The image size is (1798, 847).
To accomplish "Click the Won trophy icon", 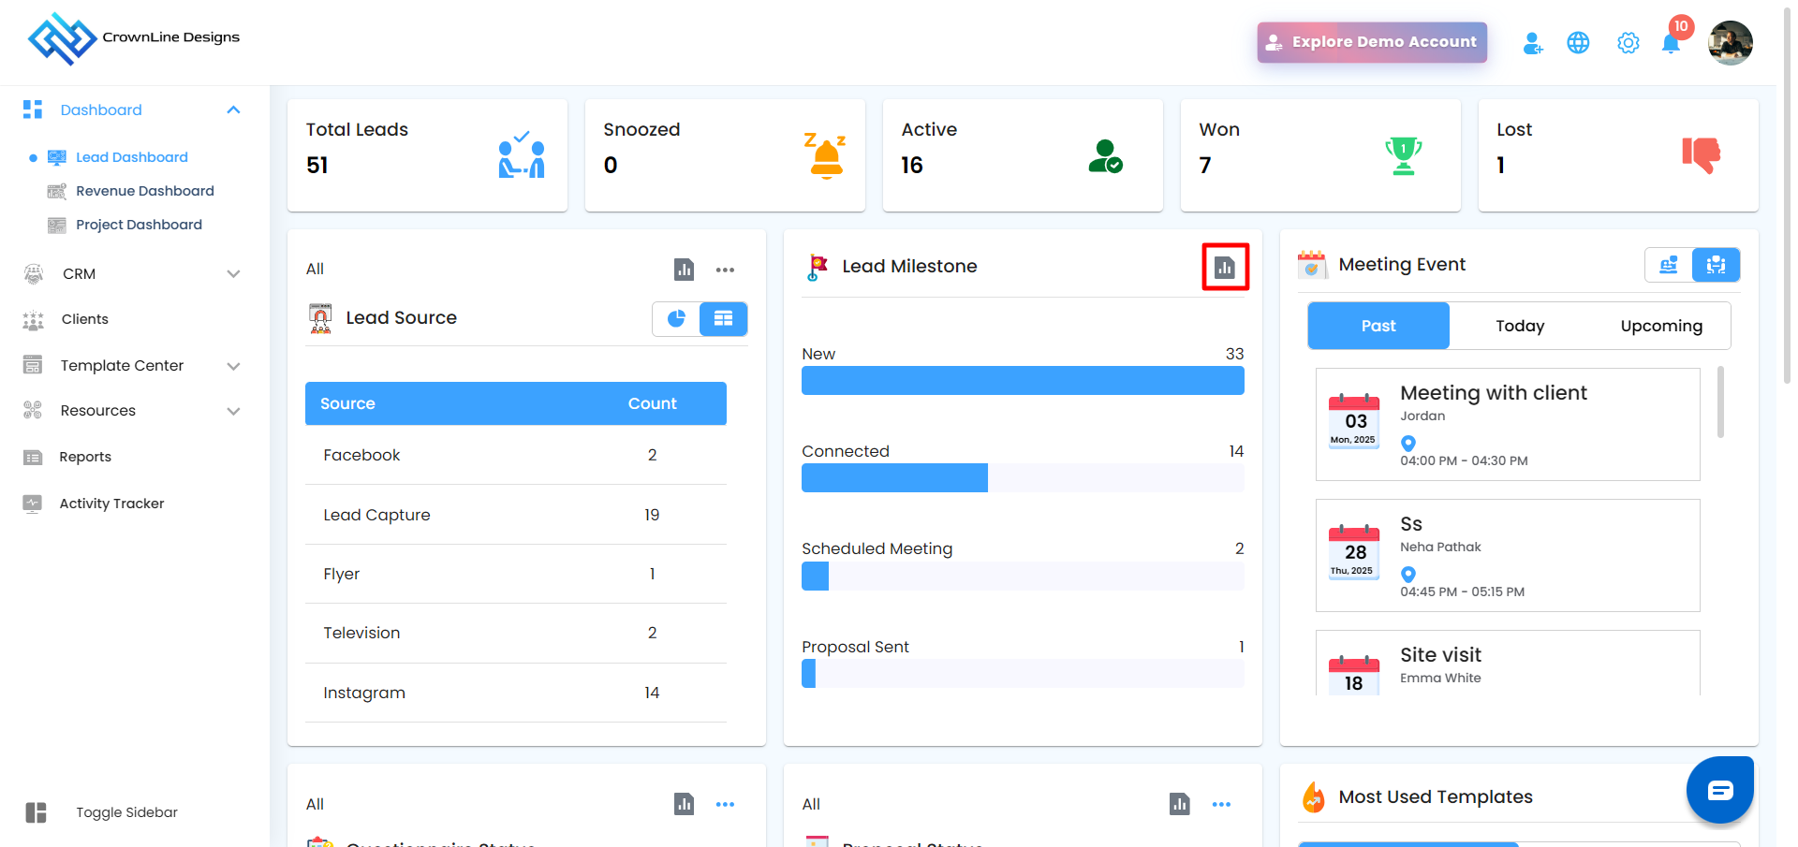I will click(1404, 155).
